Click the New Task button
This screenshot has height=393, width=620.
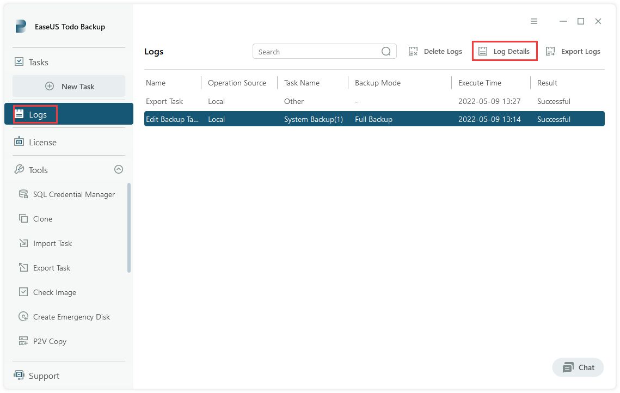69,87
